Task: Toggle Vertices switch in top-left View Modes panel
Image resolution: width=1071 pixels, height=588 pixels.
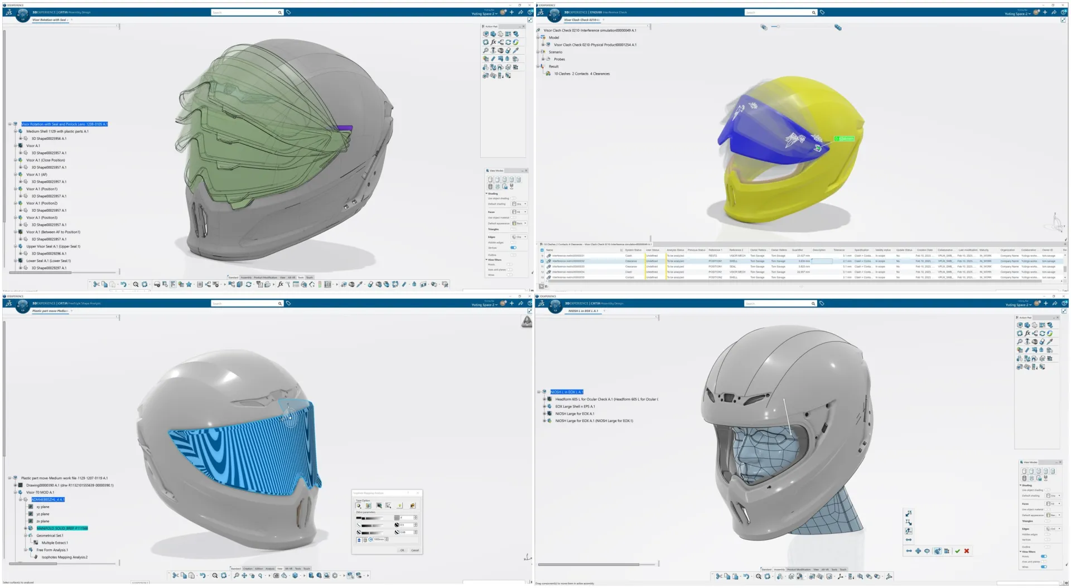Action: 513,247
